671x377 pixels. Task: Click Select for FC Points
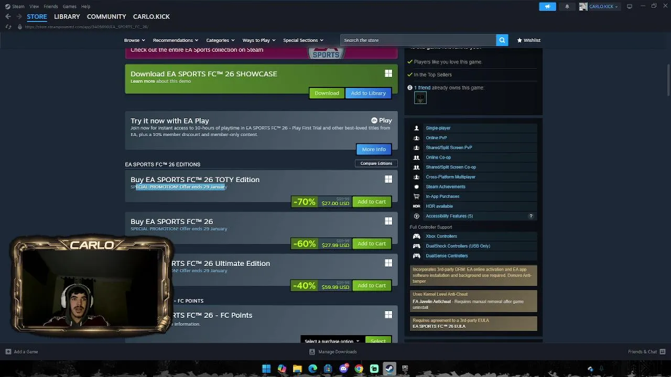tap(378, 340)
